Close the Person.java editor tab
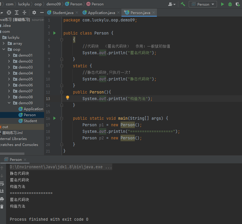Screen dimensions: 242x224 [x=154, y=13]
